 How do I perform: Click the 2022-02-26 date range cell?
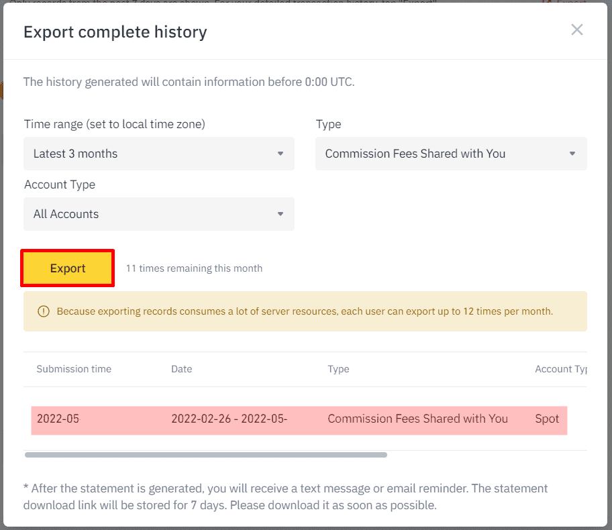(x=229, y=419)
